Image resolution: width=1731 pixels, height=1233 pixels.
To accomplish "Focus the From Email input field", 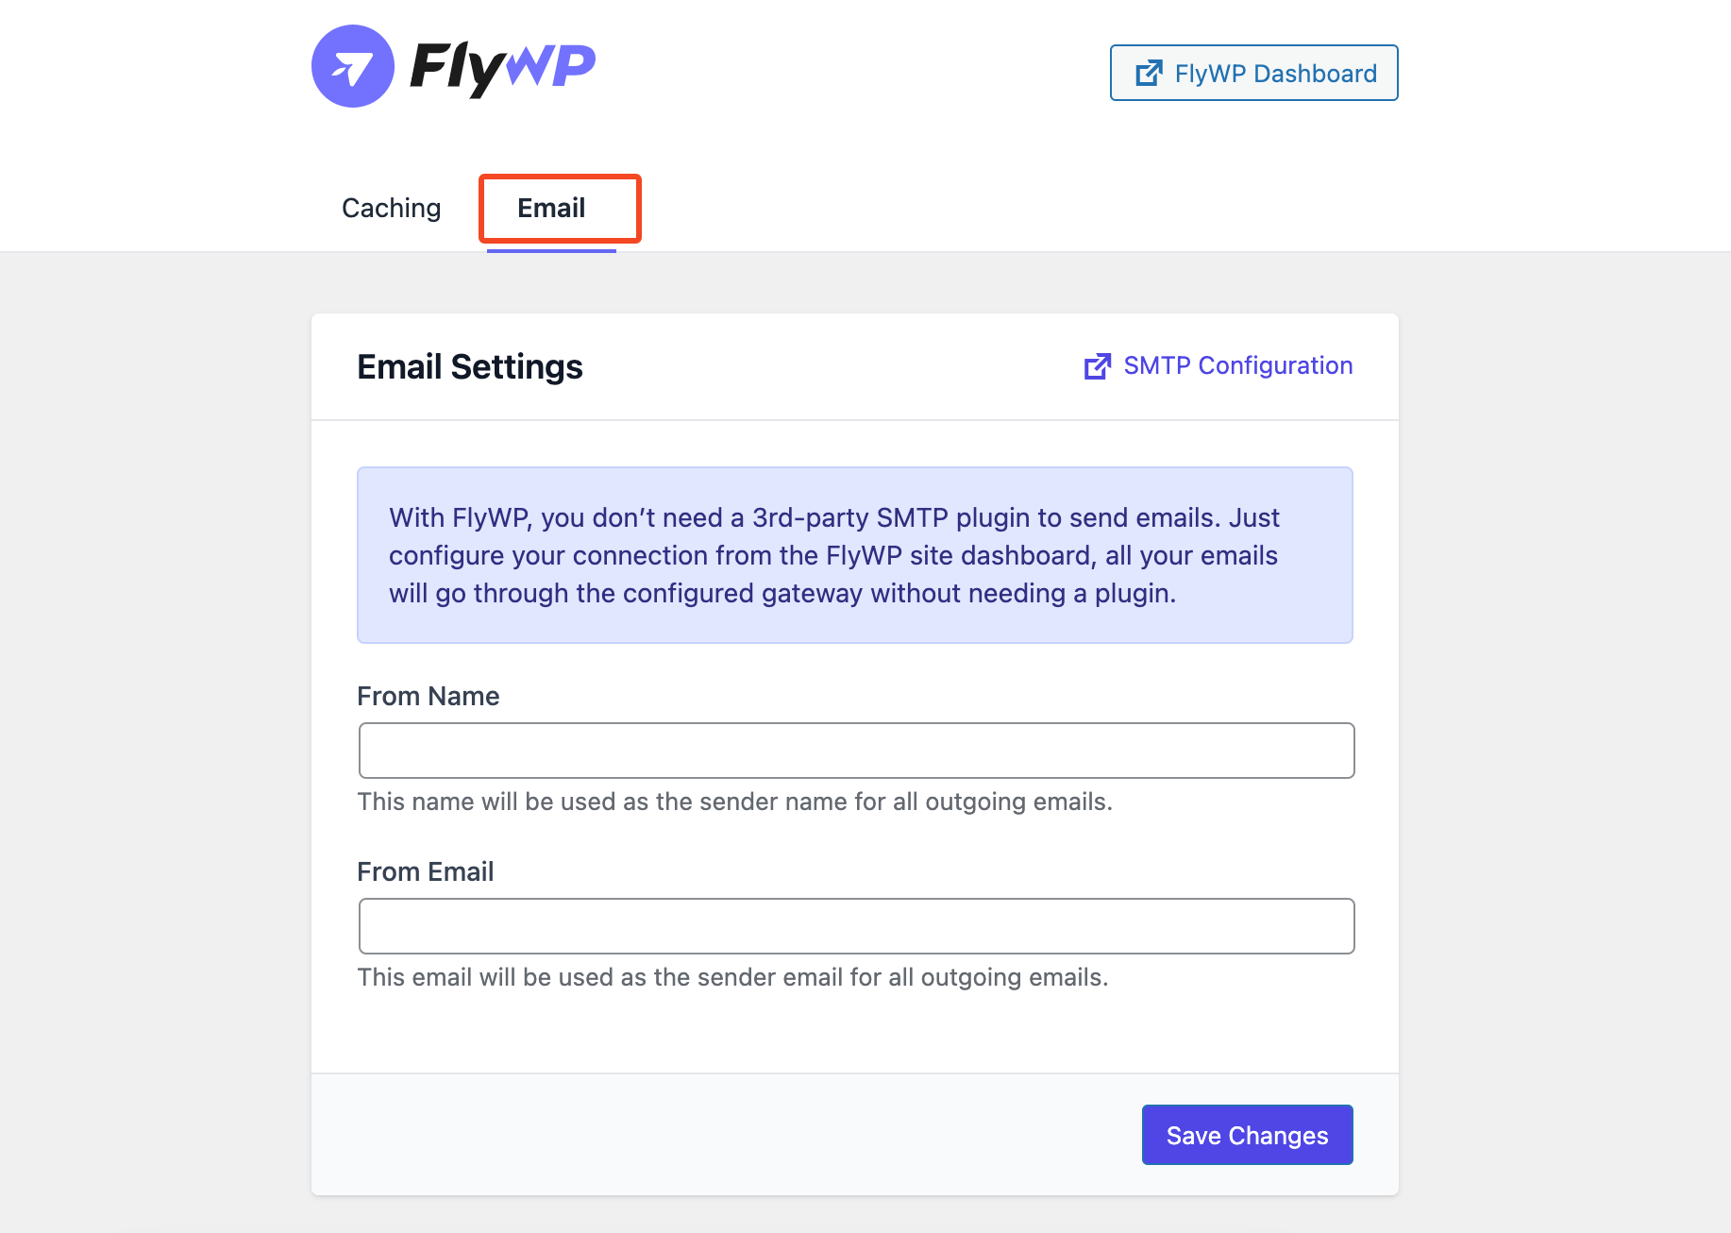I will coord(856,926).
